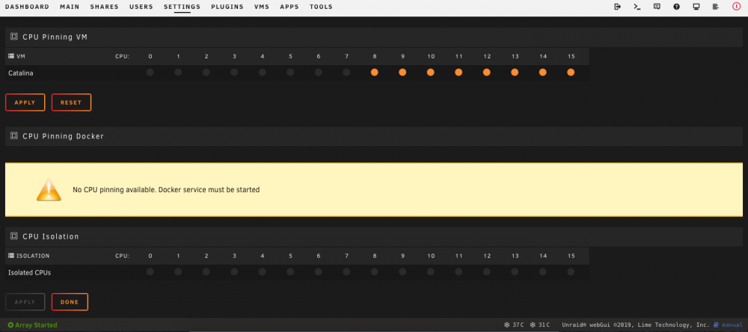Isolate CPU 0 in Isolated CPUs row

[x=150, y=272]
